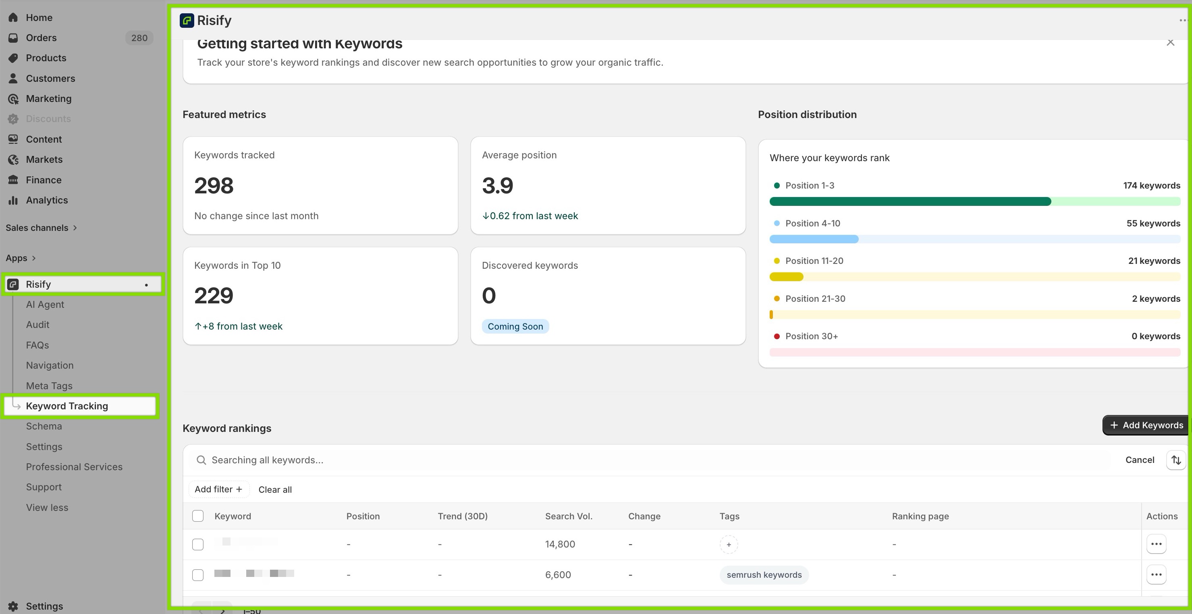Image resolution: width=1192 pixels, height=614 pixels.
Task: Open Schema in Risify menu
Action: [x=44, y=426]
